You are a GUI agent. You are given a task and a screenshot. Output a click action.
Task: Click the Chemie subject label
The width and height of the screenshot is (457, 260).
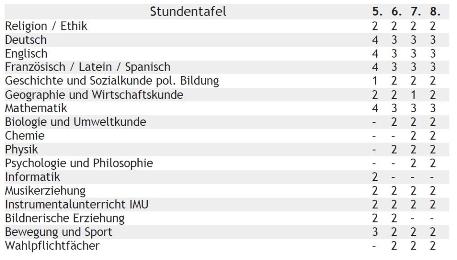pyautogui.click(x=25, y=136)
